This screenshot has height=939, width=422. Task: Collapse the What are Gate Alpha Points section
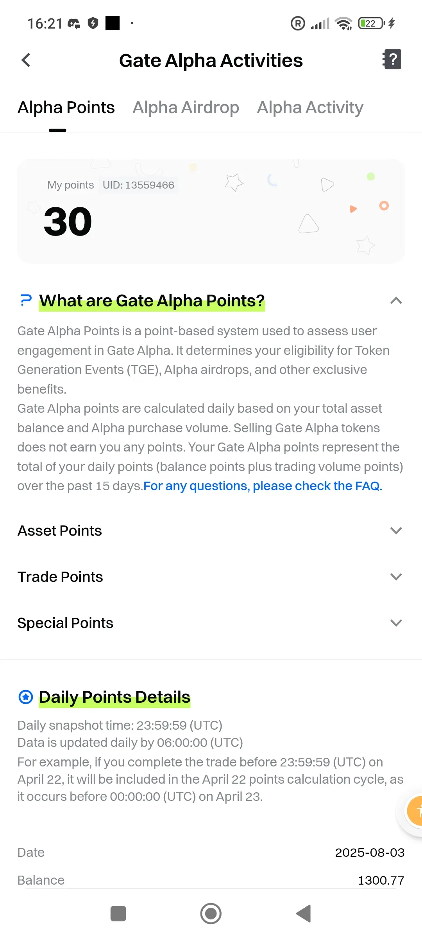pos(396,300)
